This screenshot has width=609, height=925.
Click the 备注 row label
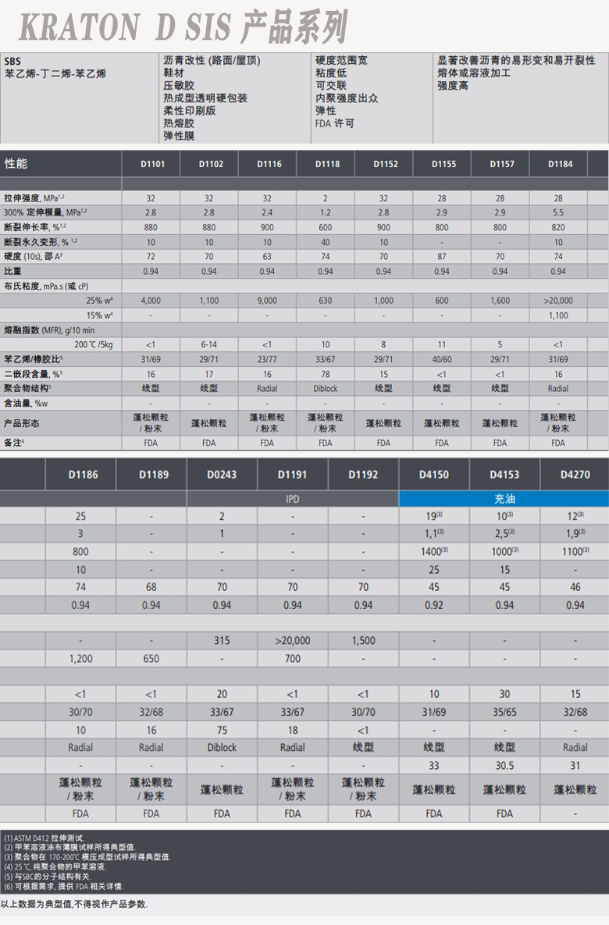(14, 443)
